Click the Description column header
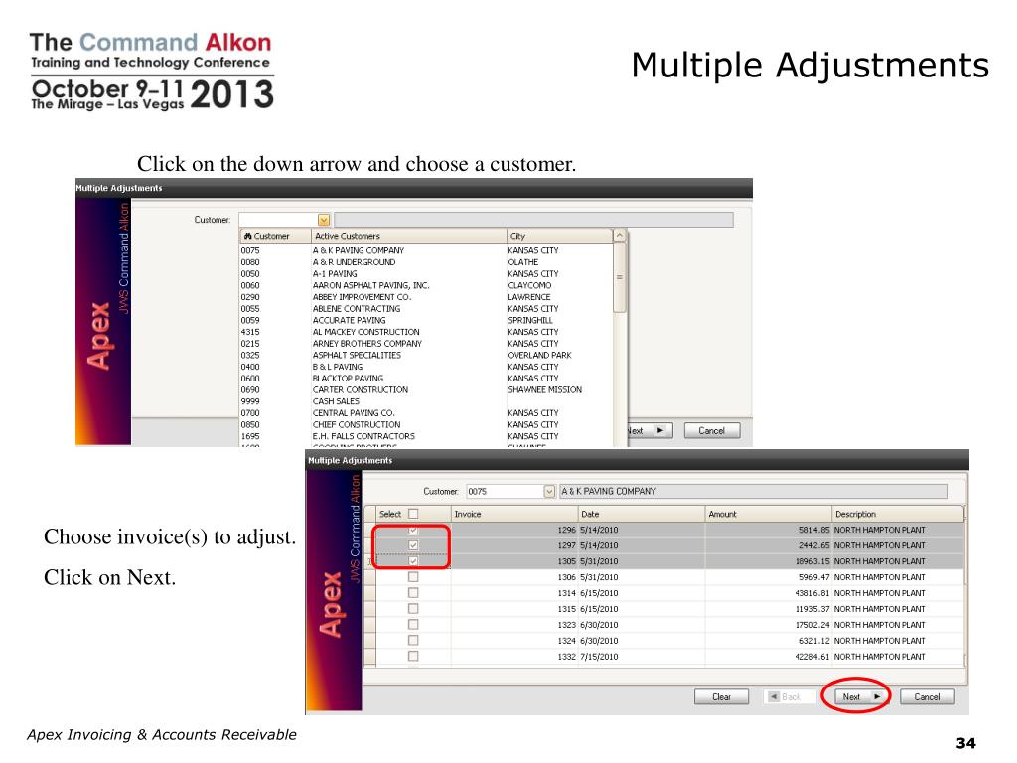1017x763 pixels. coord(898,514)
